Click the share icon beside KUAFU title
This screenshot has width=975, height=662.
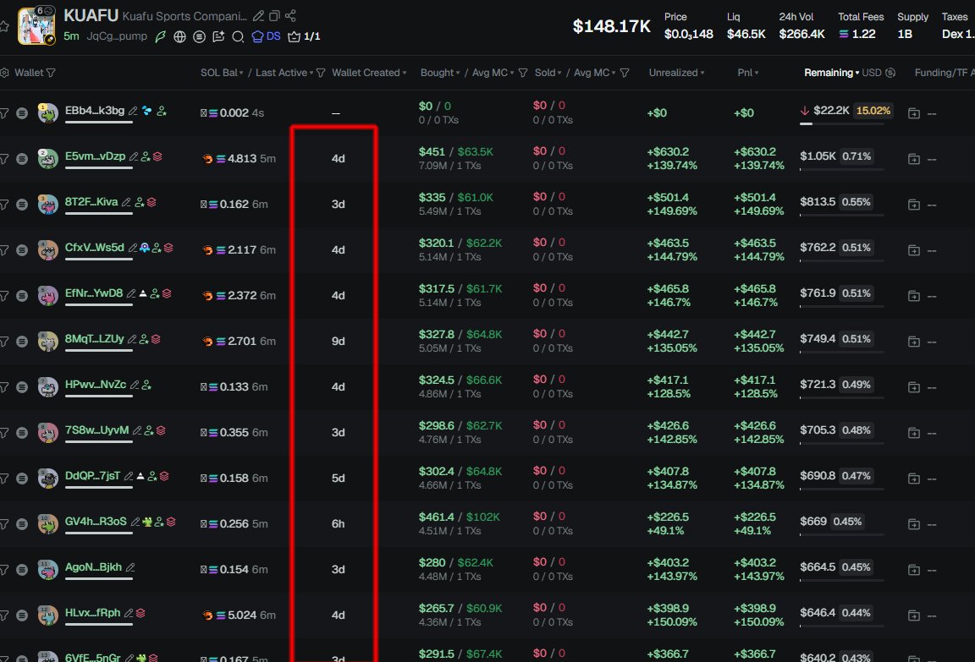click(290, 16)
